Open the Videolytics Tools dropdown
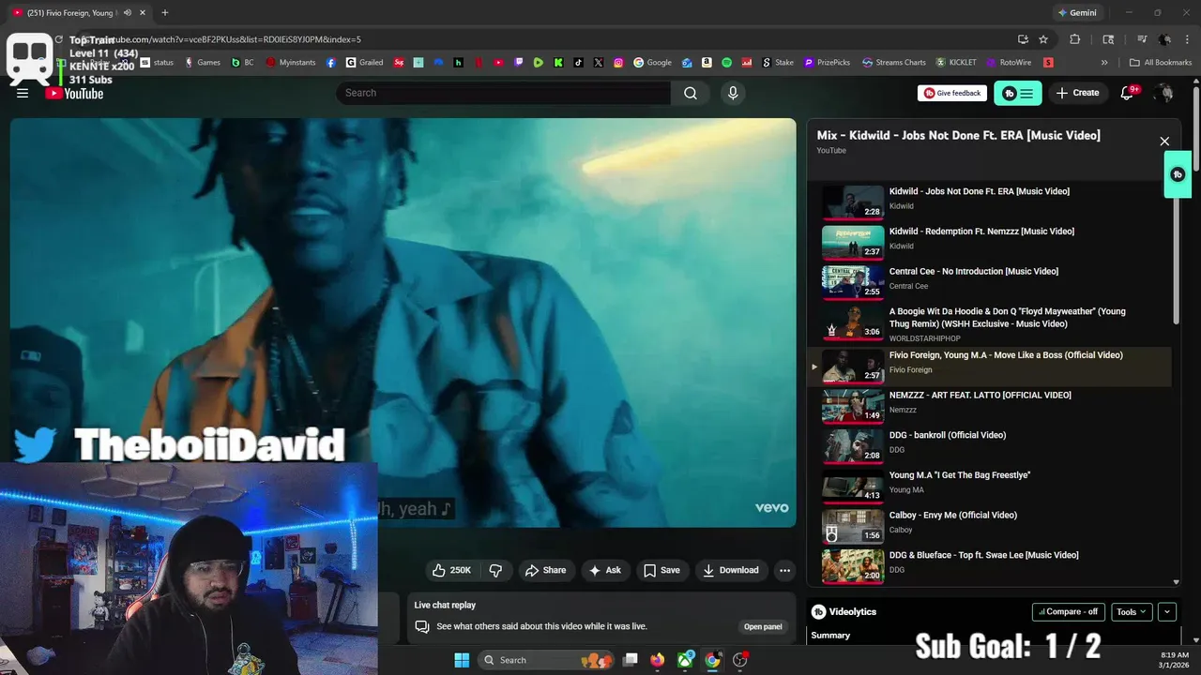Screen dimensions: 1201x675 point(1132,612)
